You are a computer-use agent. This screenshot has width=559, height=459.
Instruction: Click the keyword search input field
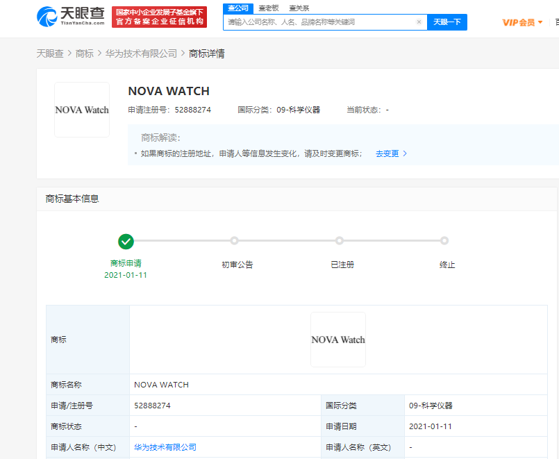pos(319,22)
